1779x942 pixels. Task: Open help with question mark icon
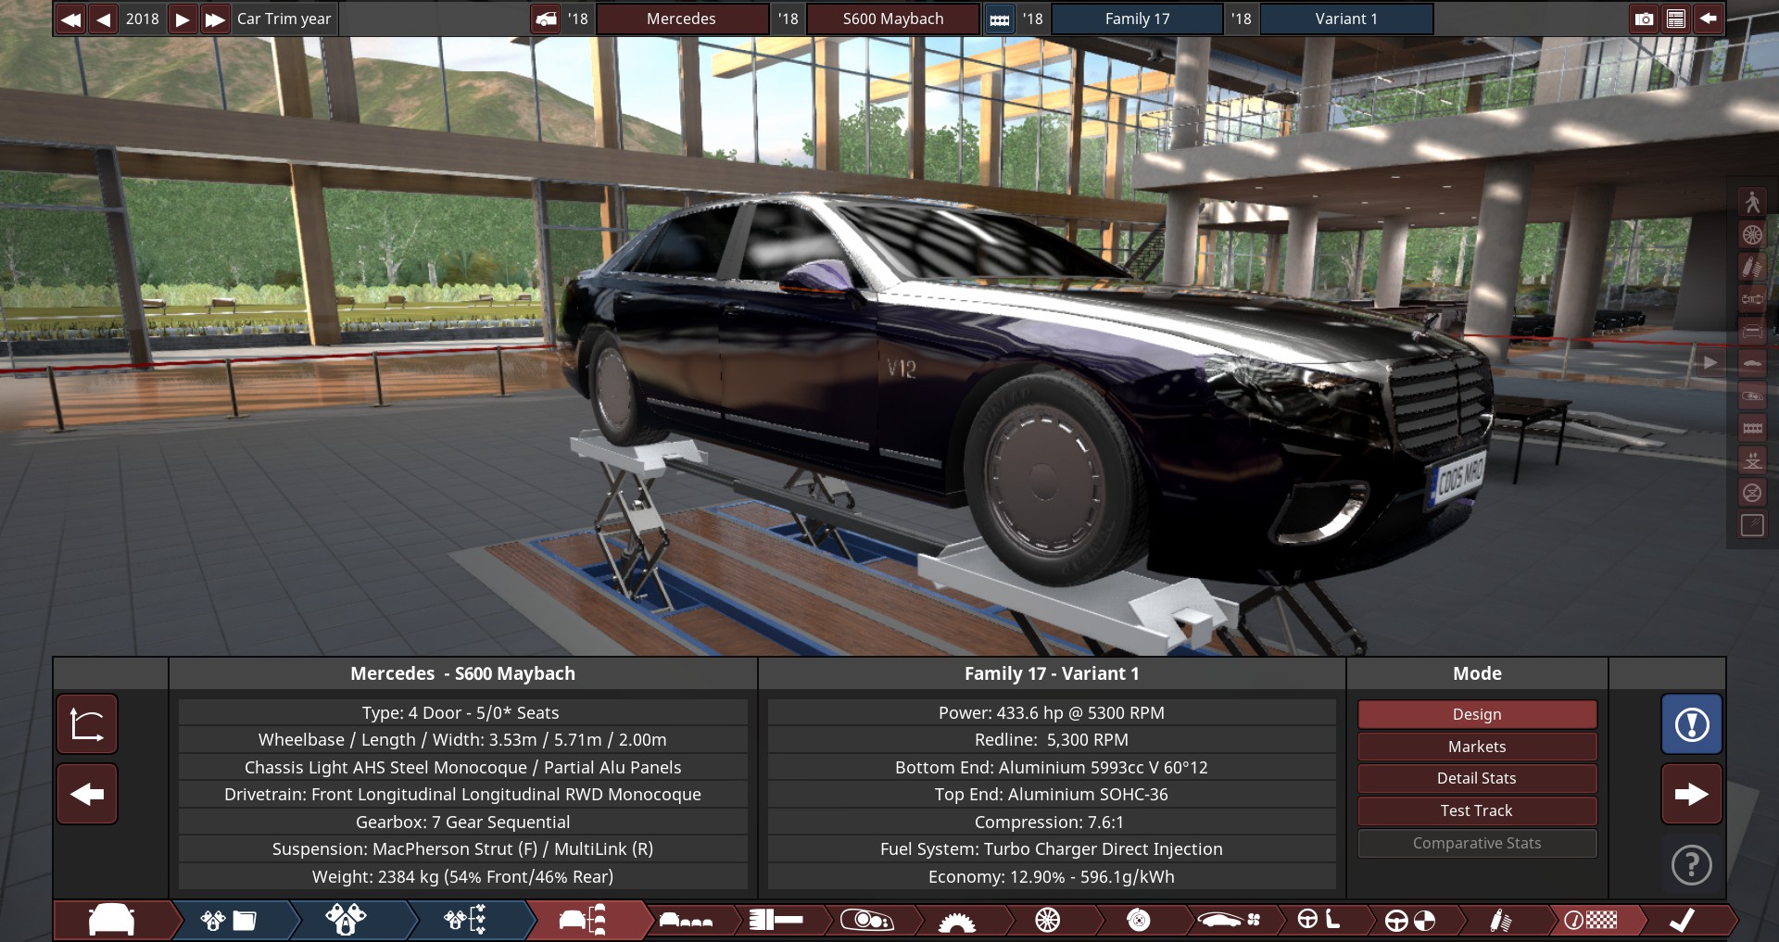(x=1691, y=864)
